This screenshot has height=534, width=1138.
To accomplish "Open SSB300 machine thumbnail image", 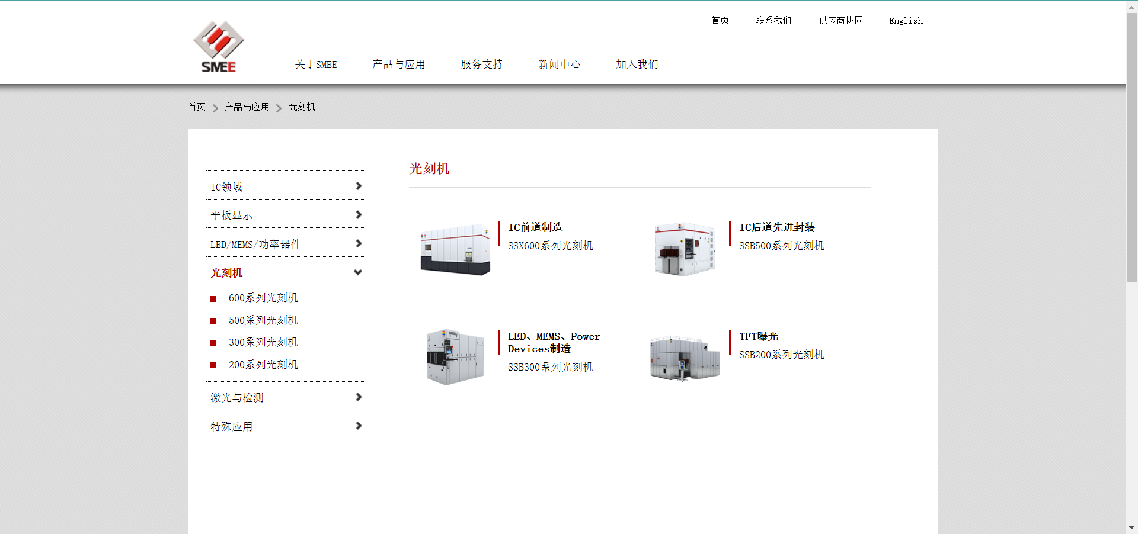I will pyautogui.click(x=455, y=357).
